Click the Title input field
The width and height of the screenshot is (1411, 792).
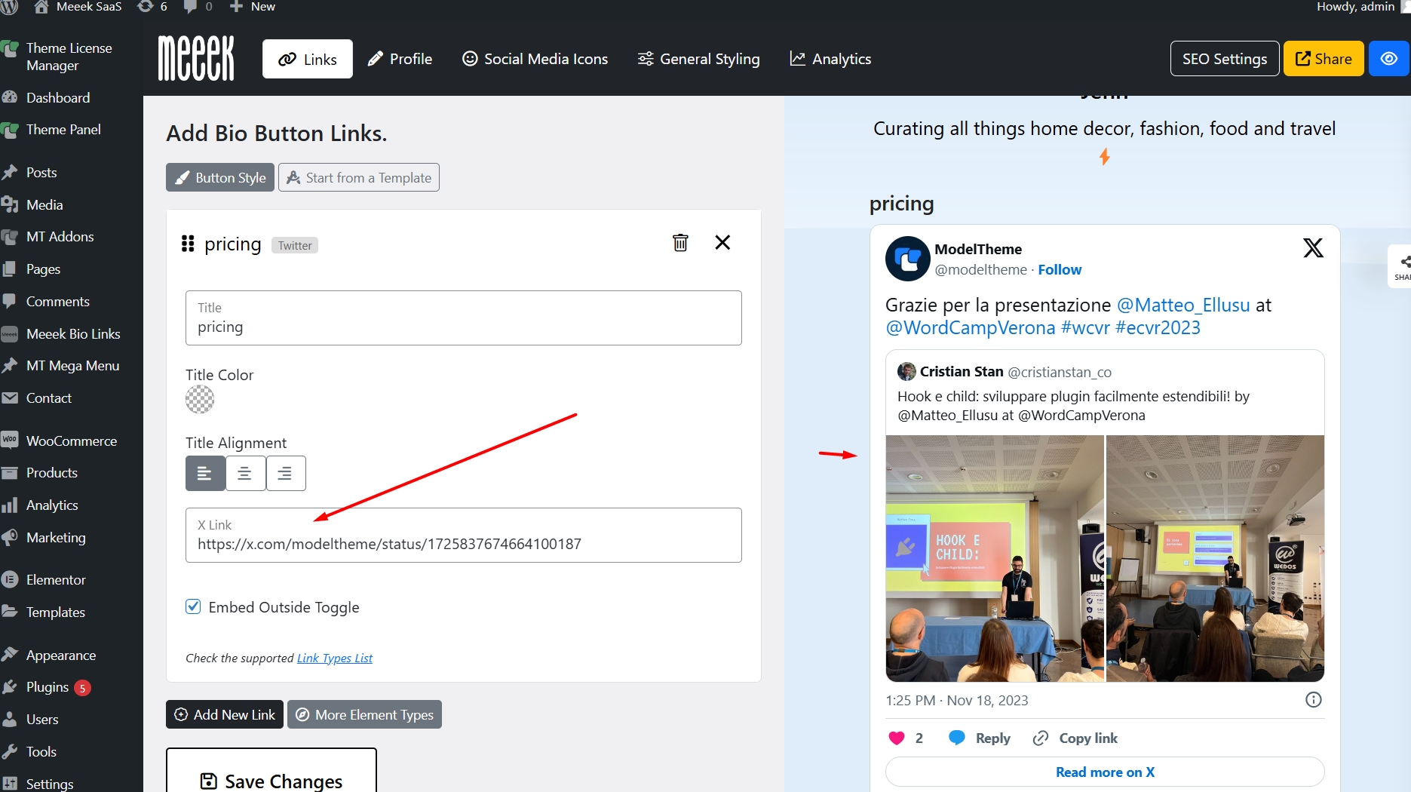point(464,318)
